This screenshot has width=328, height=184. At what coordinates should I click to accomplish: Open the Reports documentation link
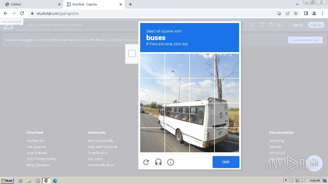(x=275, y=147)
